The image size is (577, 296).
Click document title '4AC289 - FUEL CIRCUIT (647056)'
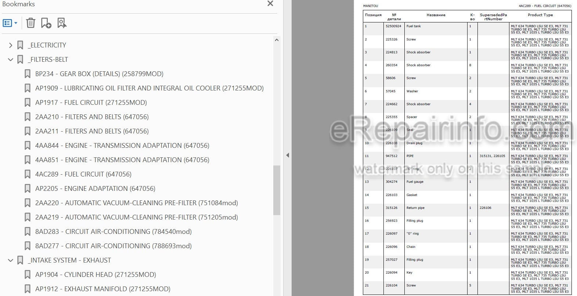click(x=545, y=6)
